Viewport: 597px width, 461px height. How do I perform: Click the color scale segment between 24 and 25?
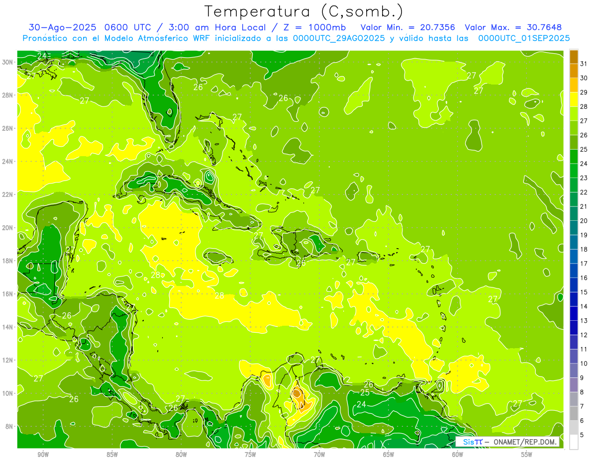pos(574,157)
